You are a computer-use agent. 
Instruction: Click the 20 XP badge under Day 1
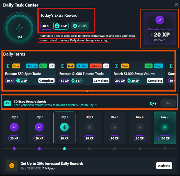point(14,138)
